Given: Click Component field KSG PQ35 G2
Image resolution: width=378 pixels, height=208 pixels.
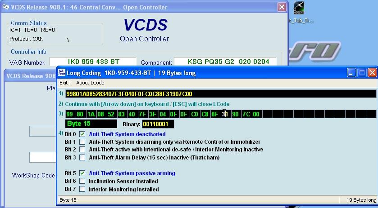Looking at the screenshot, I should point(225,62).
